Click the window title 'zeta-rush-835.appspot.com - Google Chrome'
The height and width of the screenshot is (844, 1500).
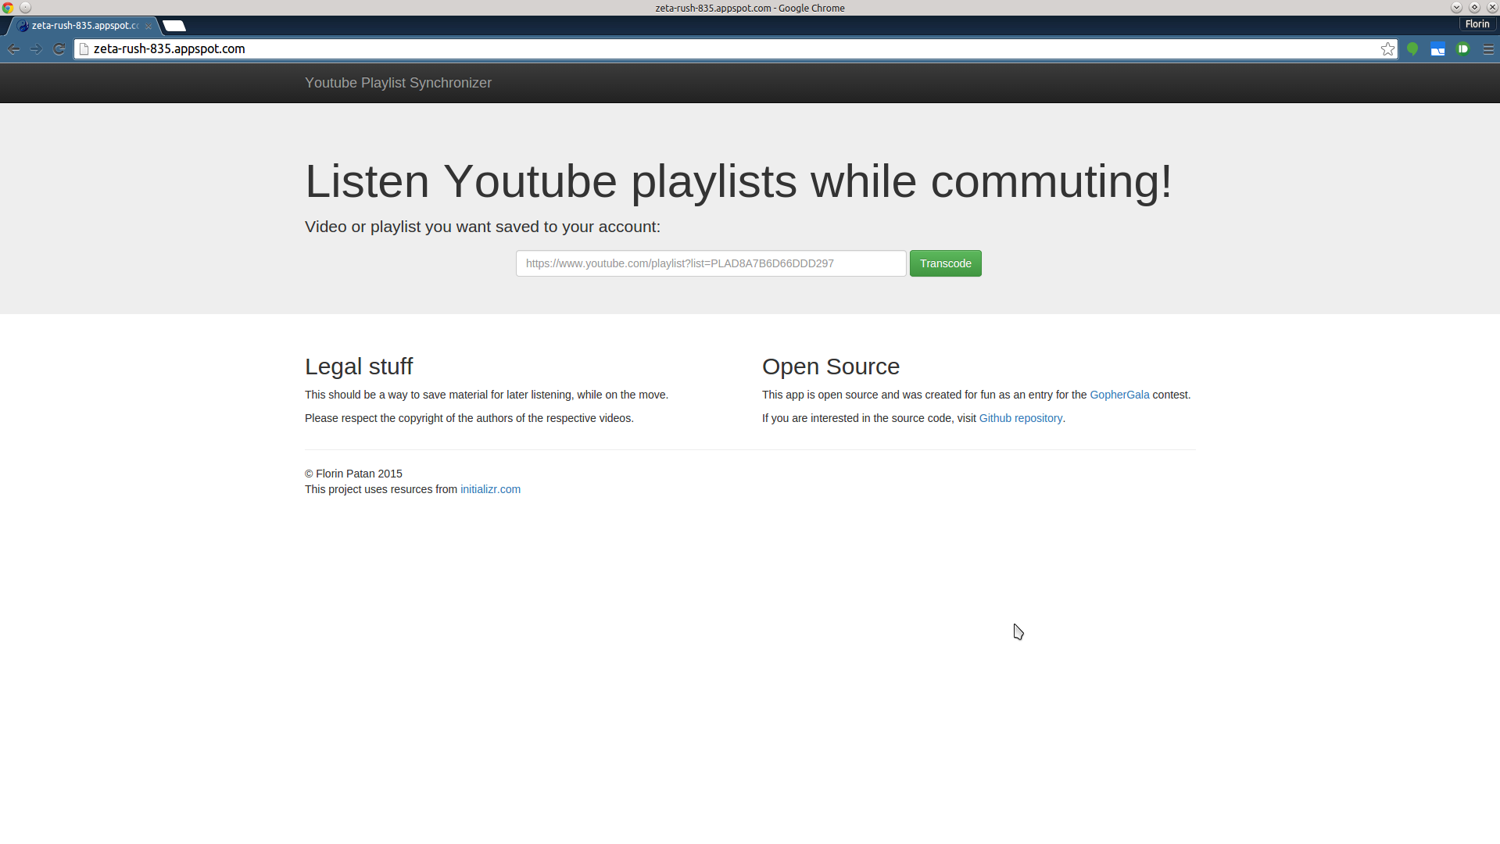coord(750,8)
